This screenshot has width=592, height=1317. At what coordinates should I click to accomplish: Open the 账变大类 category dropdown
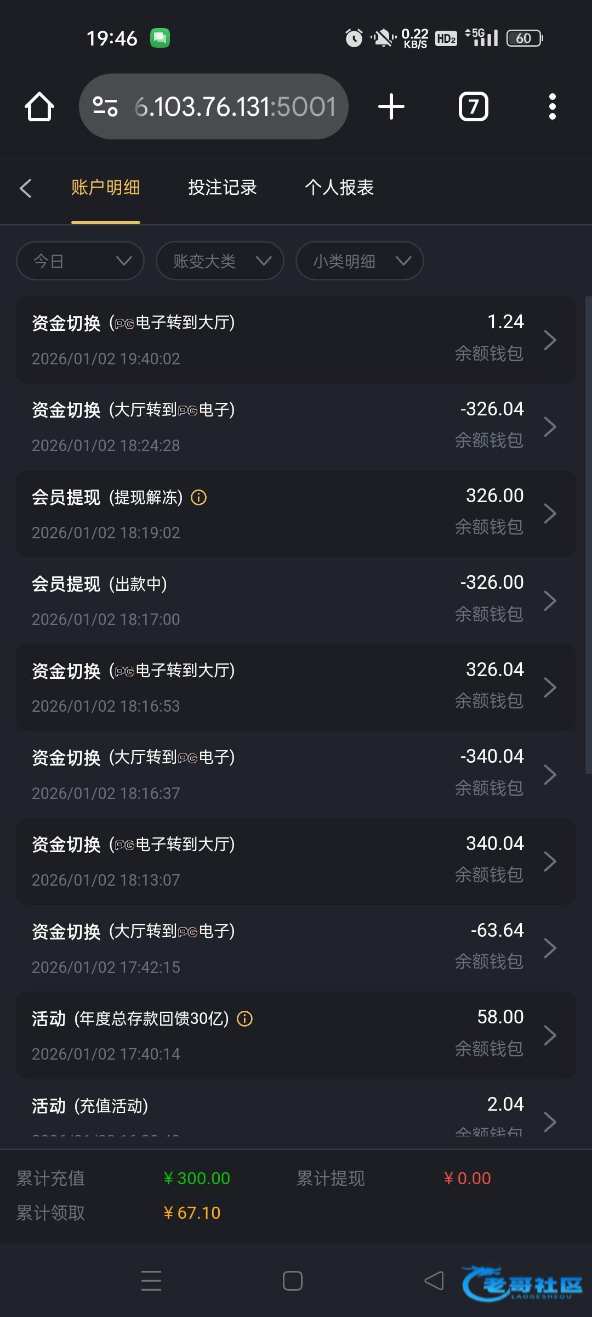point(220,261)
